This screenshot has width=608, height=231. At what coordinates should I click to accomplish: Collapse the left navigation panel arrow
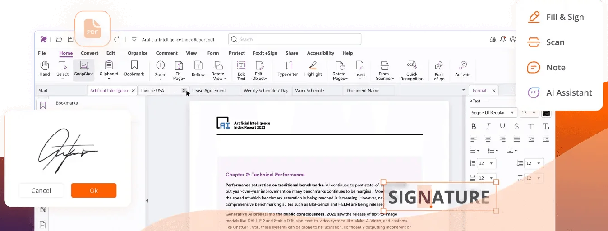[146, 201]
